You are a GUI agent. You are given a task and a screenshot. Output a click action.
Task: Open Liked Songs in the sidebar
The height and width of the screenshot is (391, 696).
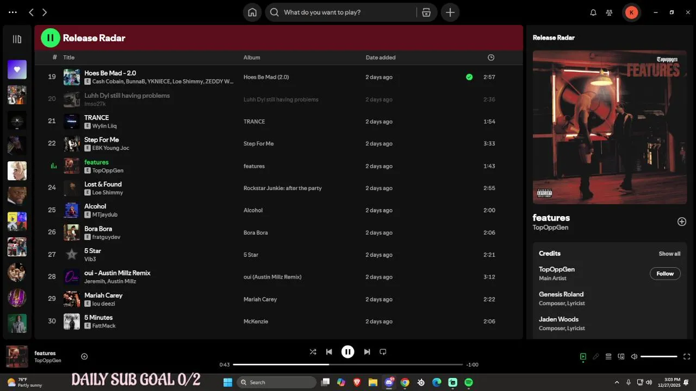[17, 69]
